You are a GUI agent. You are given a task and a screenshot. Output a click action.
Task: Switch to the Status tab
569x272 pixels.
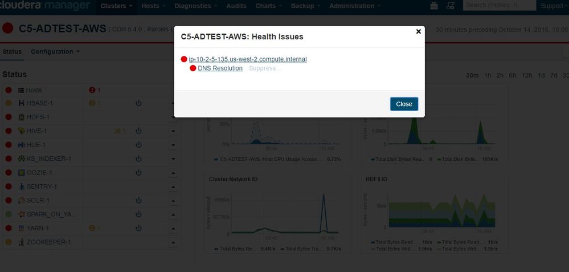(12, 51)
